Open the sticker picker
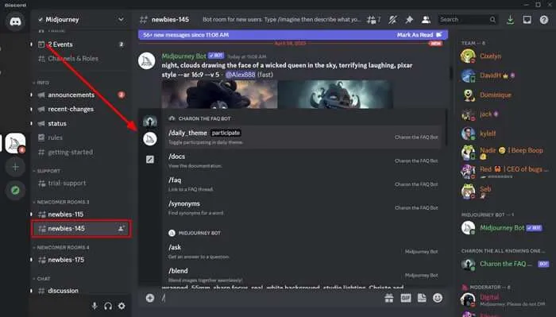Screen dimensions: 556x317 (422, 298)
